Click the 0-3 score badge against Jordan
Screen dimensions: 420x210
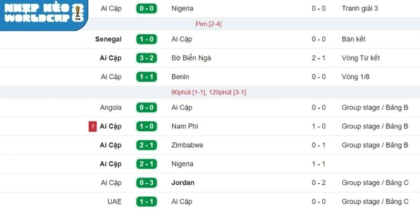point(147,183)
